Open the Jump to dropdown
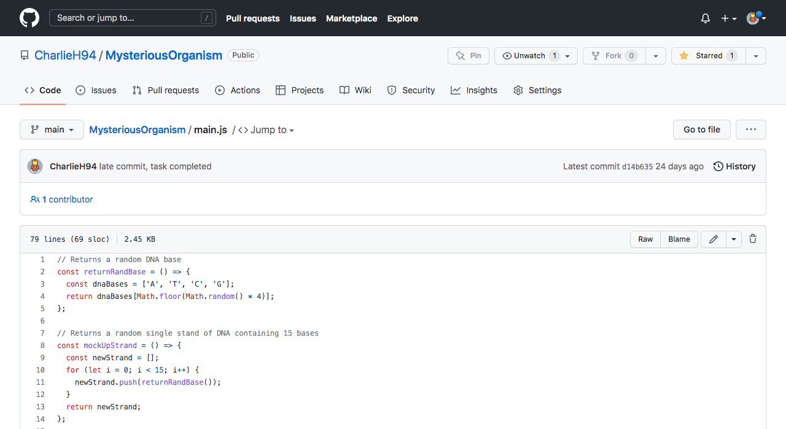This screenshot has height=429, width=786. 267,130
